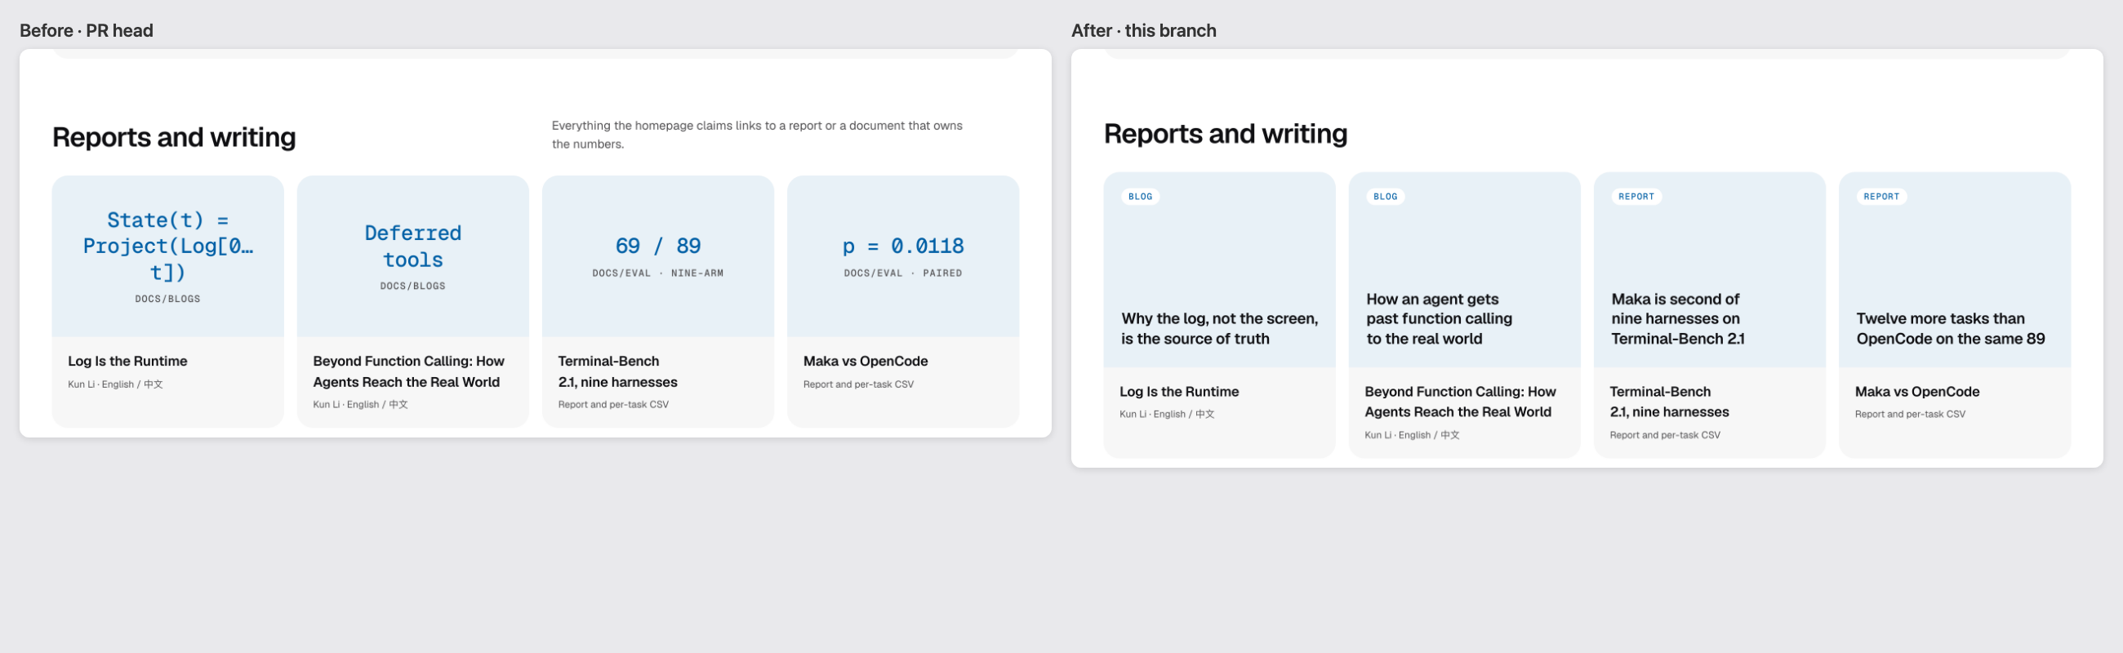
Task: Click 'Beyond Function Calling' title in Before panel
Action: 408,371
